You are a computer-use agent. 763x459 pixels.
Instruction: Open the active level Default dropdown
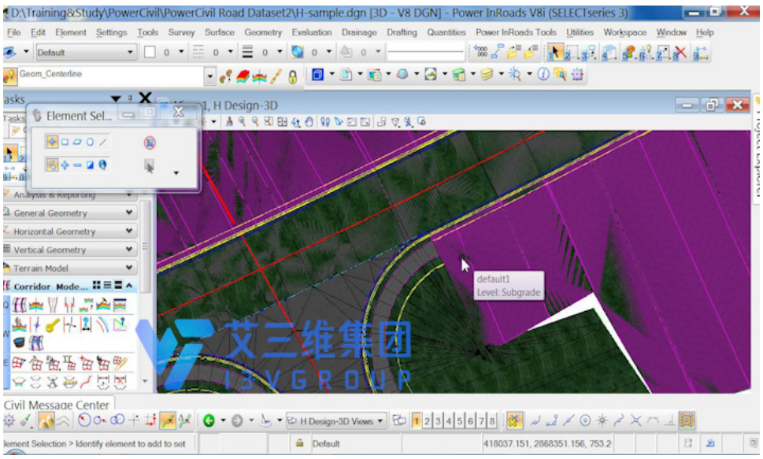pyautogui.click(x=86, y=52)
